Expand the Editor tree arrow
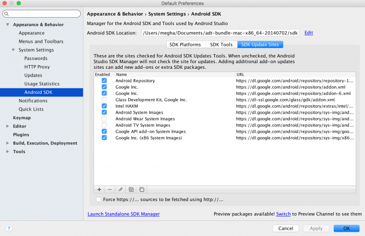The image size is (365, 236). click(x=7, y=126)
